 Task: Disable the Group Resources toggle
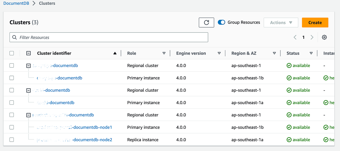coord(221,22)
